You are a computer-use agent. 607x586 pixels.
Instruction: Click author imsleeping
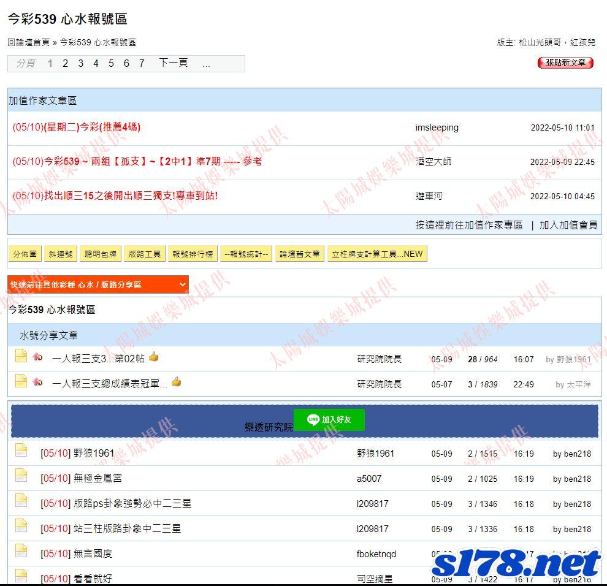point(437,127)
